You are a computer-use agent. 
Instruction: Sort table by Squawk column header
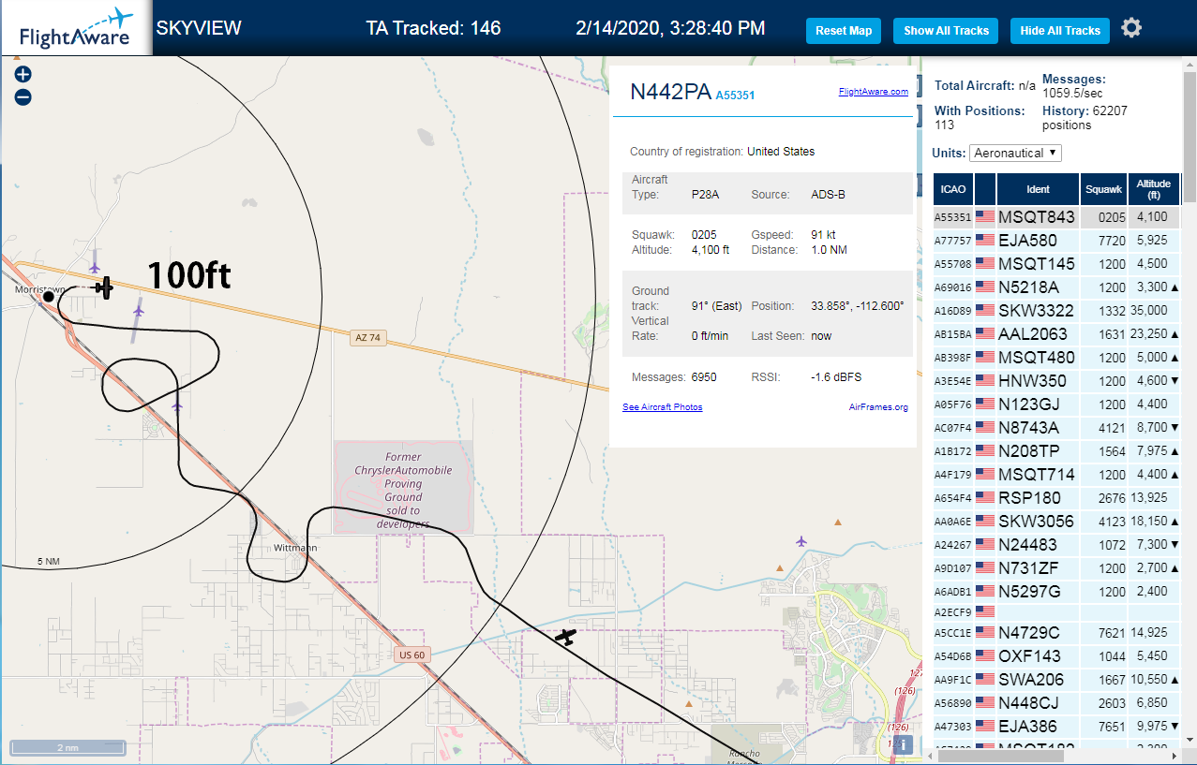point(1103,189)
